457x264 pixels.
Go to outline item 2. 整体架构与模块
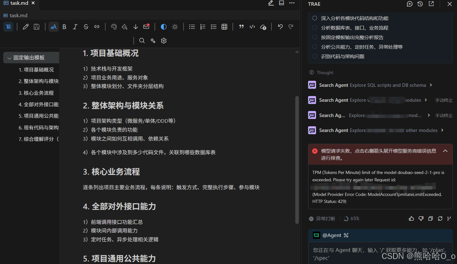pyautogui.click(x=39, y=81)
